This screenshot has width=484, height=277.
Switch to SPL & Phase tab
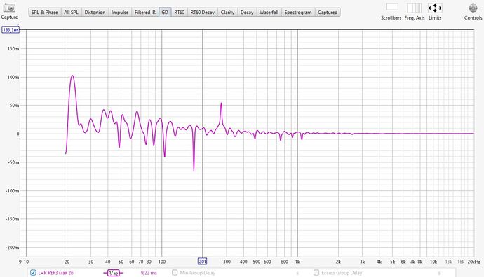(x=44, y=13)
